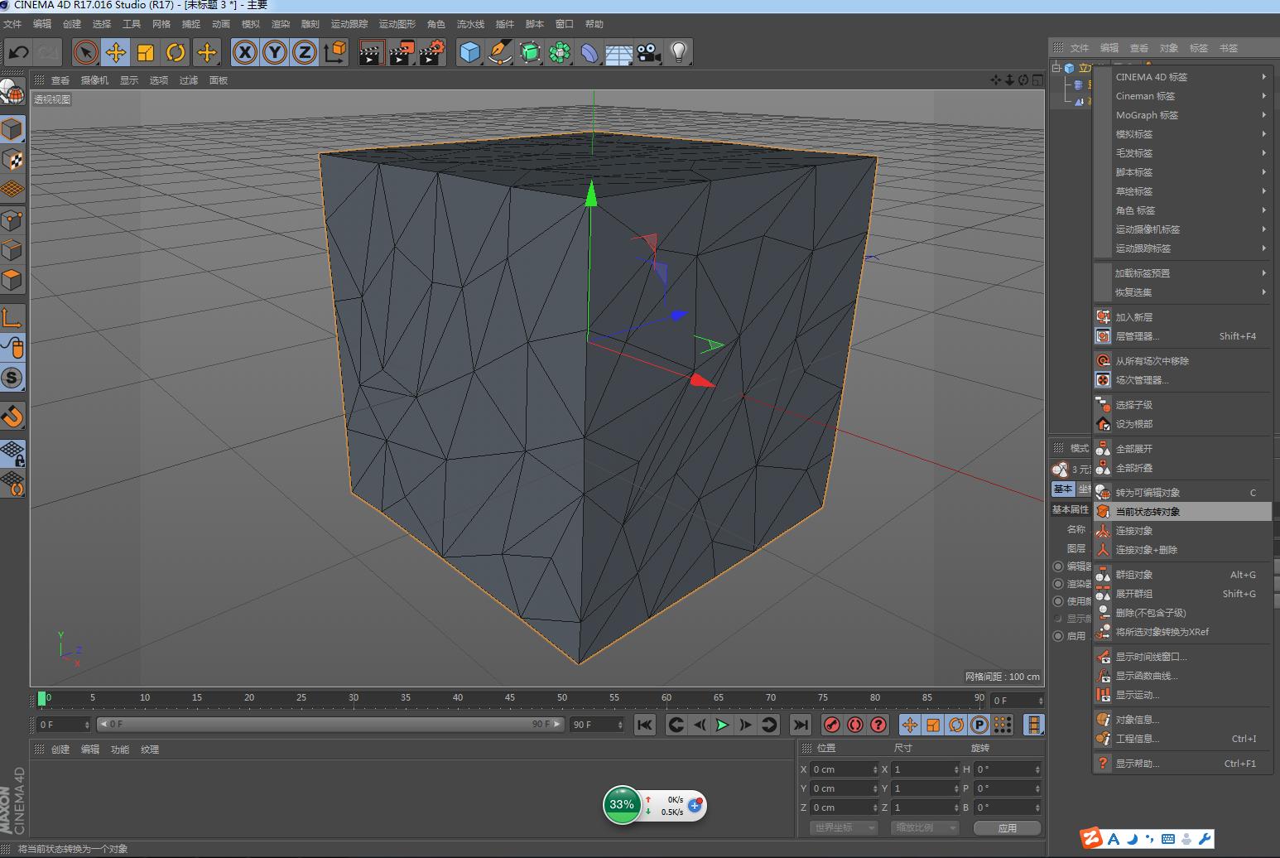This screenshot has height=858, width=1280.
Task: Click the 应用 button
Action: (1007, 827)
